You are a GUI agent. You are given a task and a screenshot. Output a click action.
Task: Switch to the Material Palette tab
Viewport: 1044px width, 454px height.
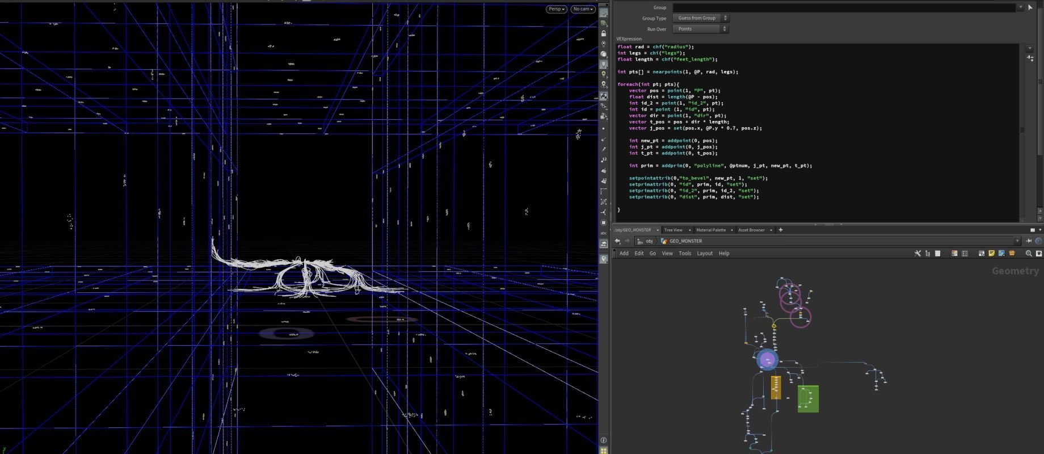(x=711, y=230)
